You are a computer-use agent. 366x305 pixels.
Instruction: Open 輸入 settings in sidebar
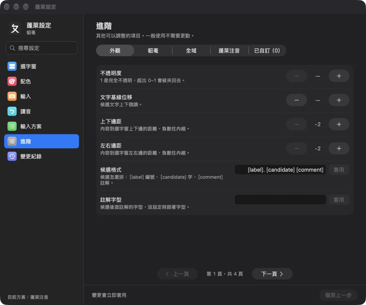[x=42, y=96]
